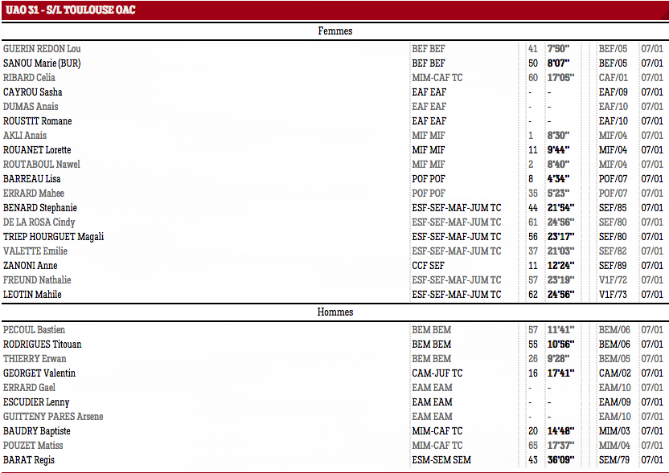Click ZANONI Anne's 12'24'' time
This screenshot has height=473, width=669.
[x=561, y=267]
